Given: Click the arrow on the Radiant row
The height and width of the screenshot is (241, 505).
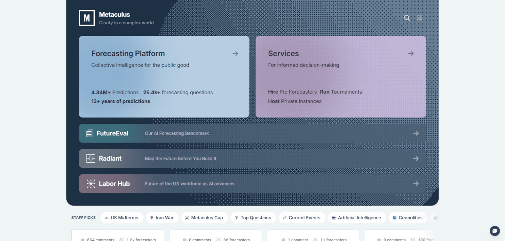Looking at the screenshot, I should pos(416,159).
